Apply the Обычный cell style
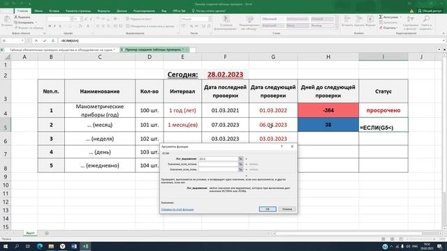Screen dimensions: 447x251 (272, 19)
